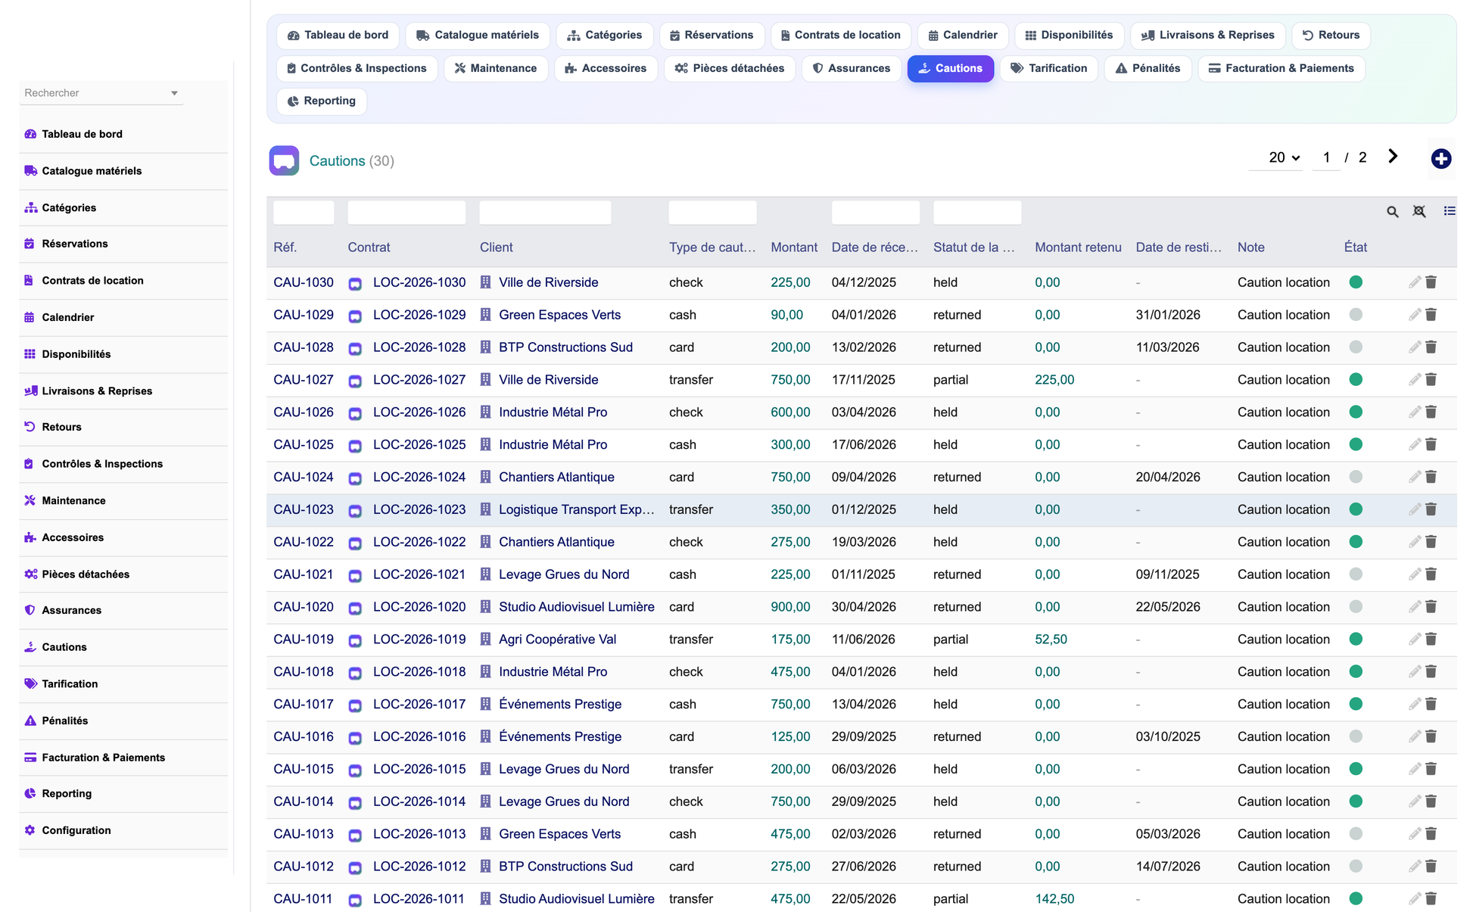The height and width of the screenshot is (912, 1473).
Task: Open the Livraisons & Reprises tab
Action: 1207,35
